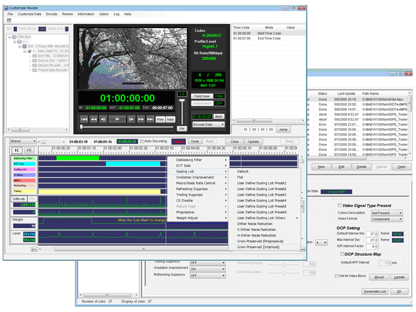Image resolution: width=416 pixels, height=312 pixels.
Task: Click the FW button below the shuttle slider
Action: pos(182,129)
